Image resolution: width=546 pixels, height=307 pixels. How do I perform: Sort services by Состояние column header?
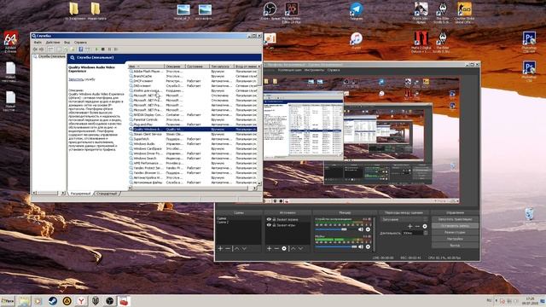(x=197, y=67)
